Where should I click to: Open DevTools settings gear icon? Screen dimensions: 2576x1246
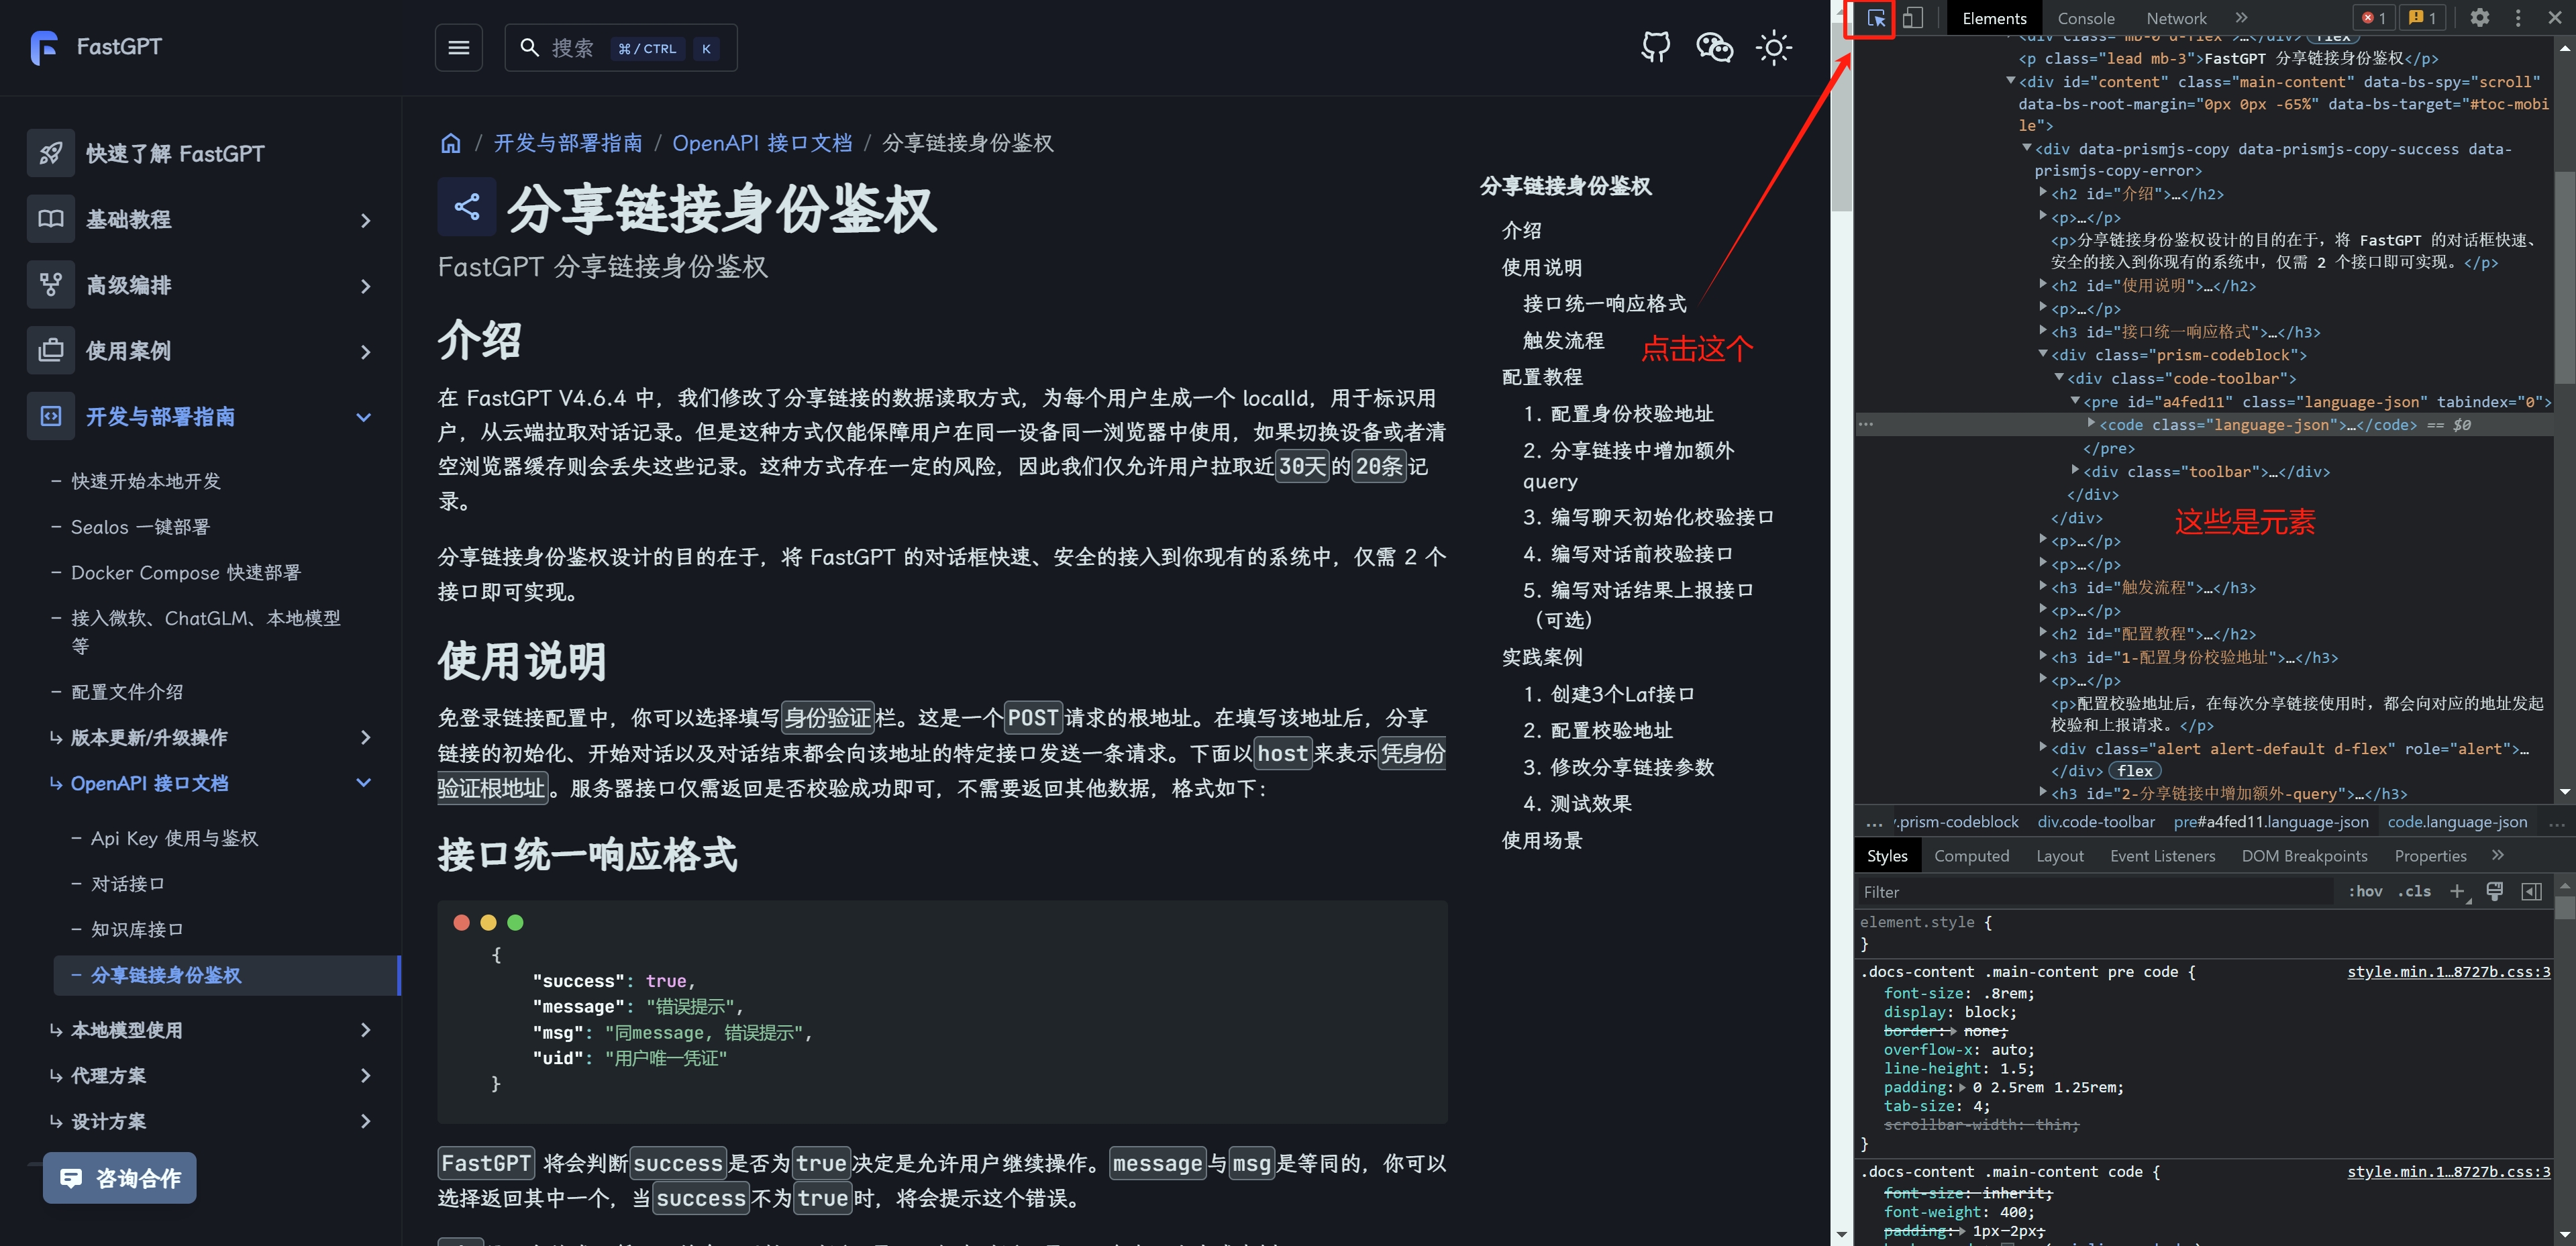click(2480, 18)
